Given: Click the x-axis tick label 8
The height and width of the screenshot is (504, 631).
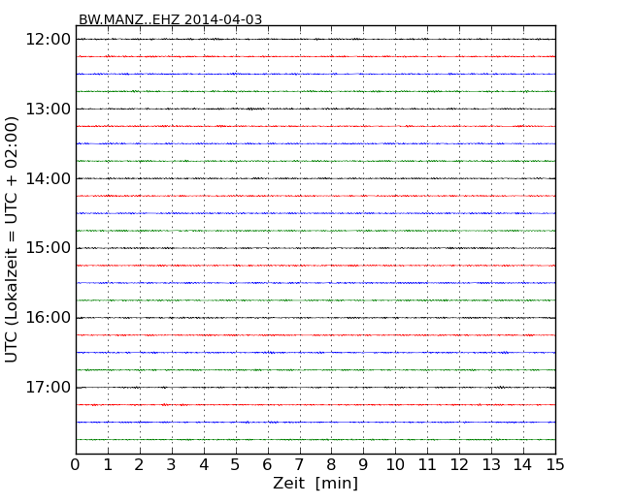Looking at the screenshot, I should [331, 465].
